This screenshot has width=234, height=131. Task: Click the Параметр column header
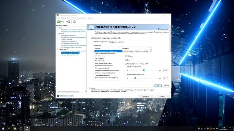[136, 48]
